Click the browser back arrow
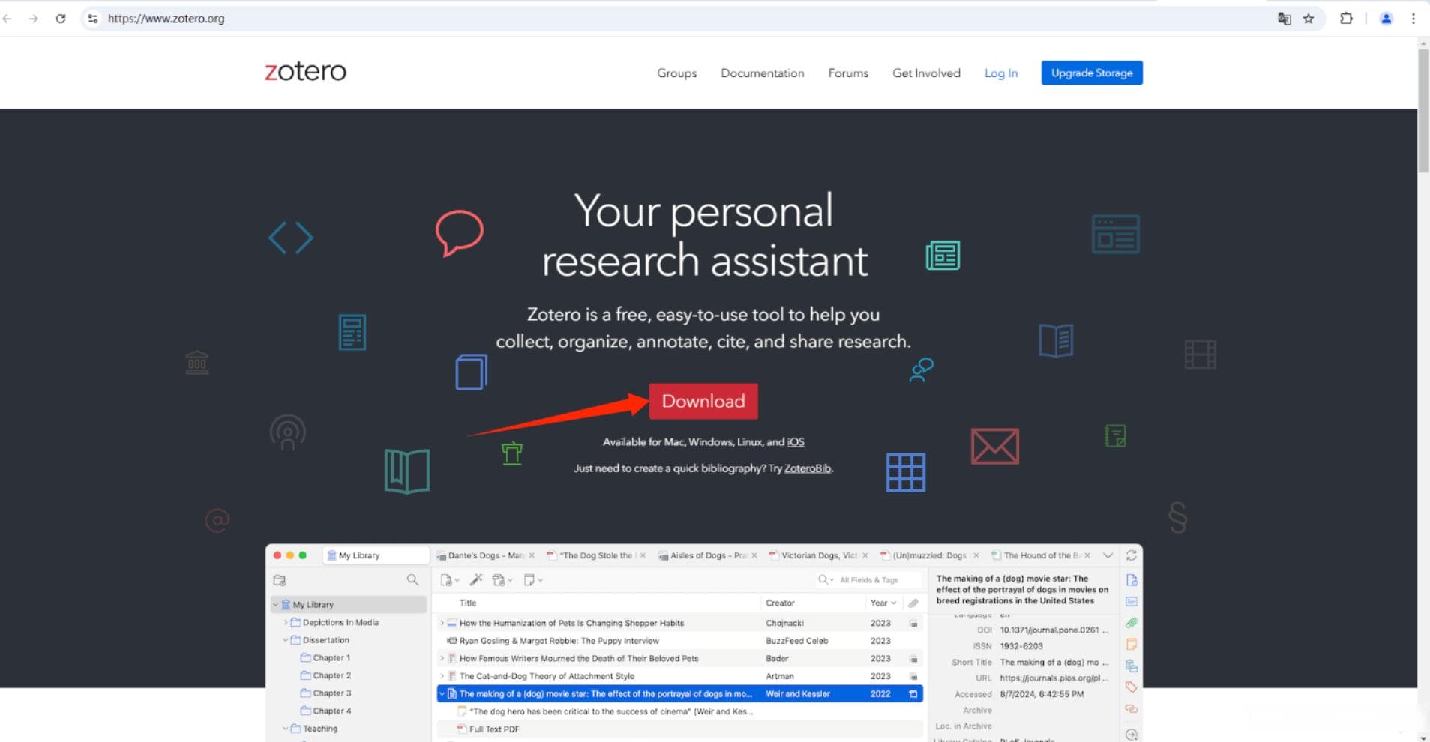Screen dimensions: 1430x742 7,19
